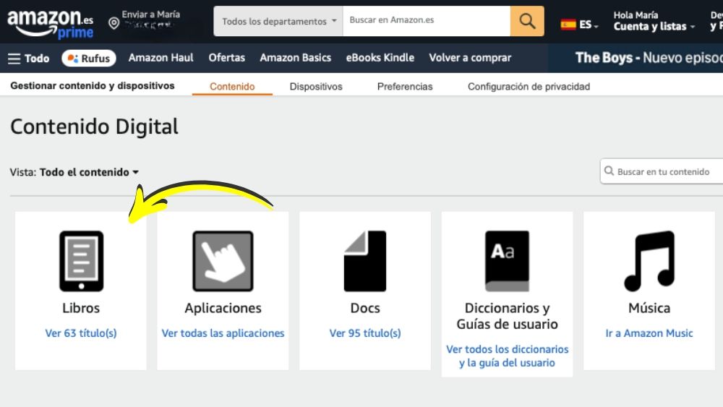Screen dimensions: 723x407
Task: Click the Buscar en tu contenido field
Action: tap(663, 171)
